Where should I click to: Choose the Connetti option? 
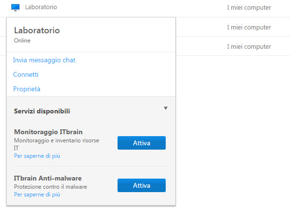pyautogui.click(x=26, y=75)
